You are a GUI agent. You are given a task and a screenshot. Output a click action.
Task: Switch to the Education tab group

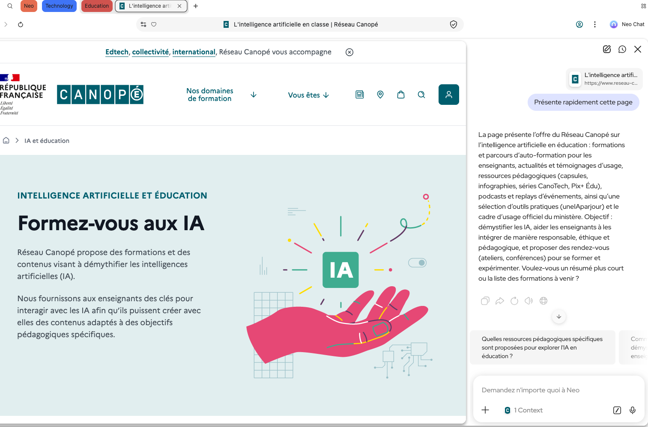coord(97,6)
